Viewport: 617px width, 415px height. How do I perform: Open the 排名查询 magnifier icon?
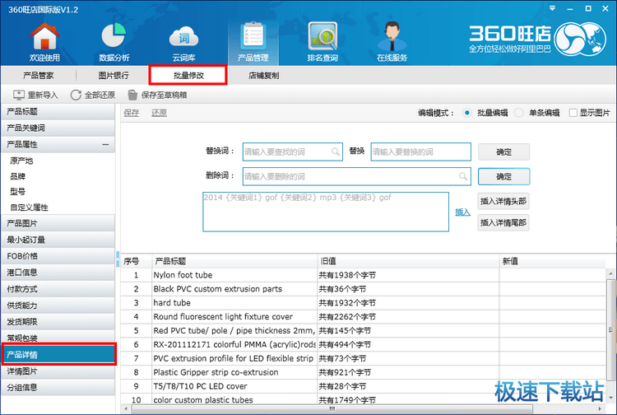[322, 36]
